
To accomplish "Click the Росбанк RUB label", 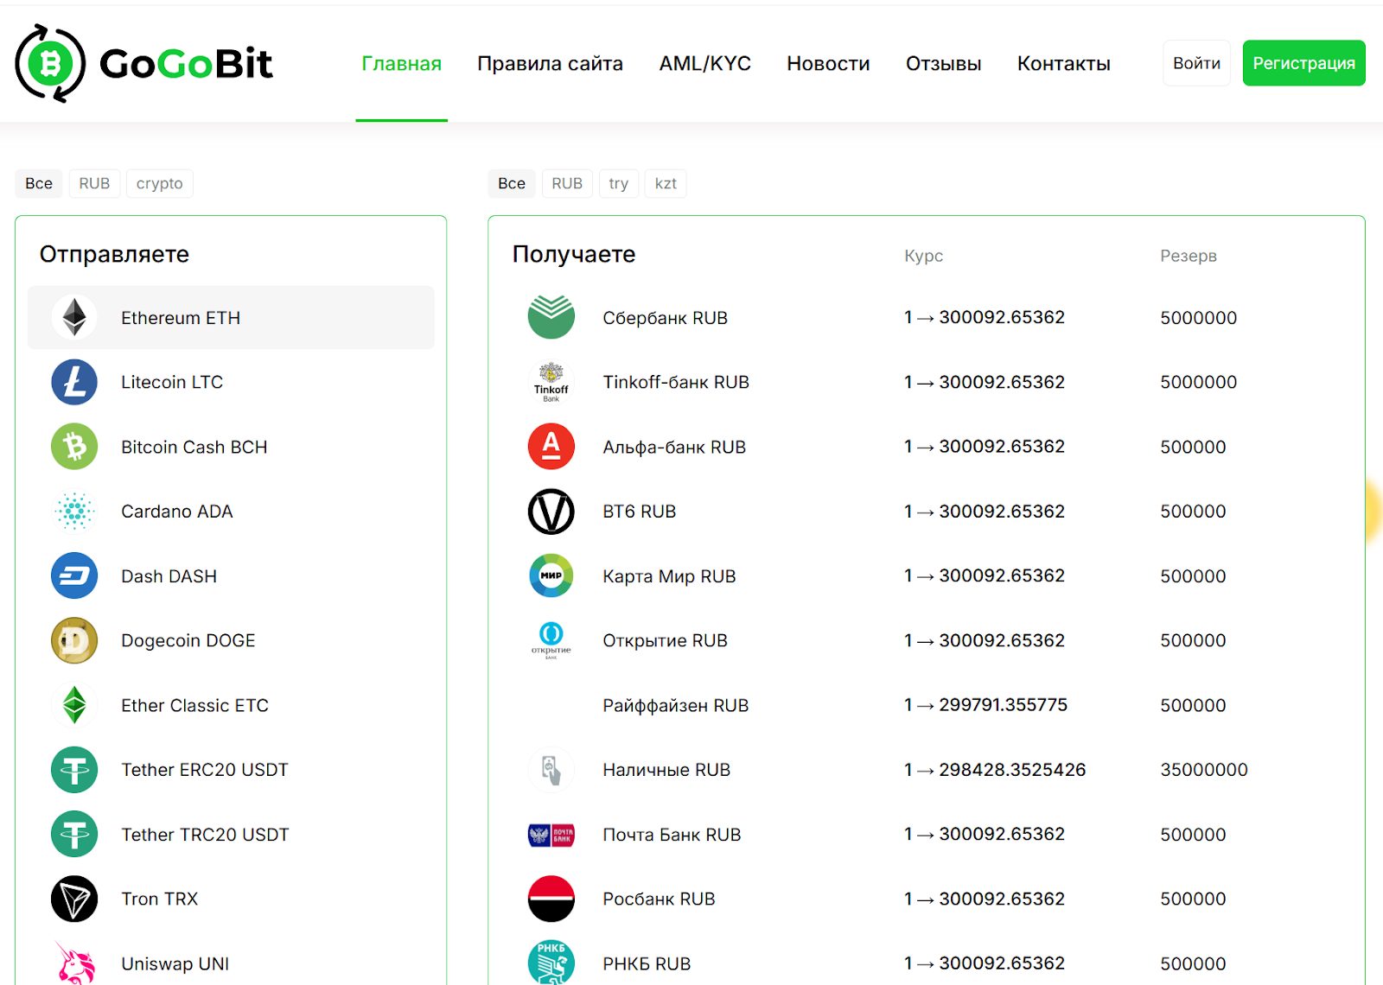I will click(x=659, y=899).
